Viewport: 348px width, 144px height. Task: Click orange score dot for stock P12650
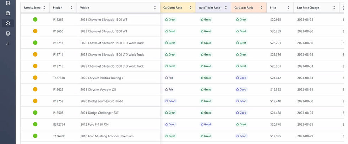point(35,31)
